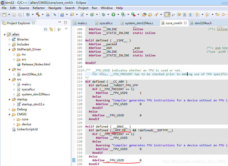Open the Window menu
This screenshot has width=228, height=166.
107,8
